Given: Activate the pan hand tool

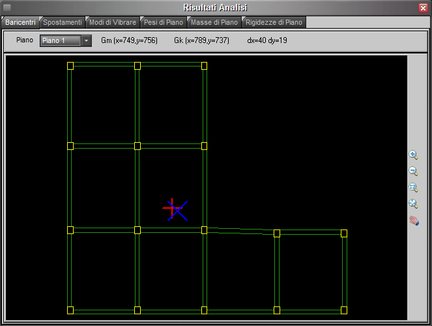Looking at the screenshot, I should pos(413,221).
